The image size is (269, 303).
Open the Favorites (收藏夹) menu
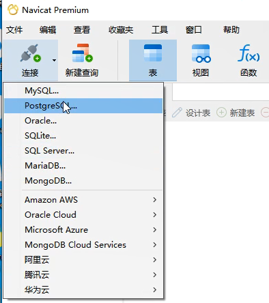[x=121, y=30]
